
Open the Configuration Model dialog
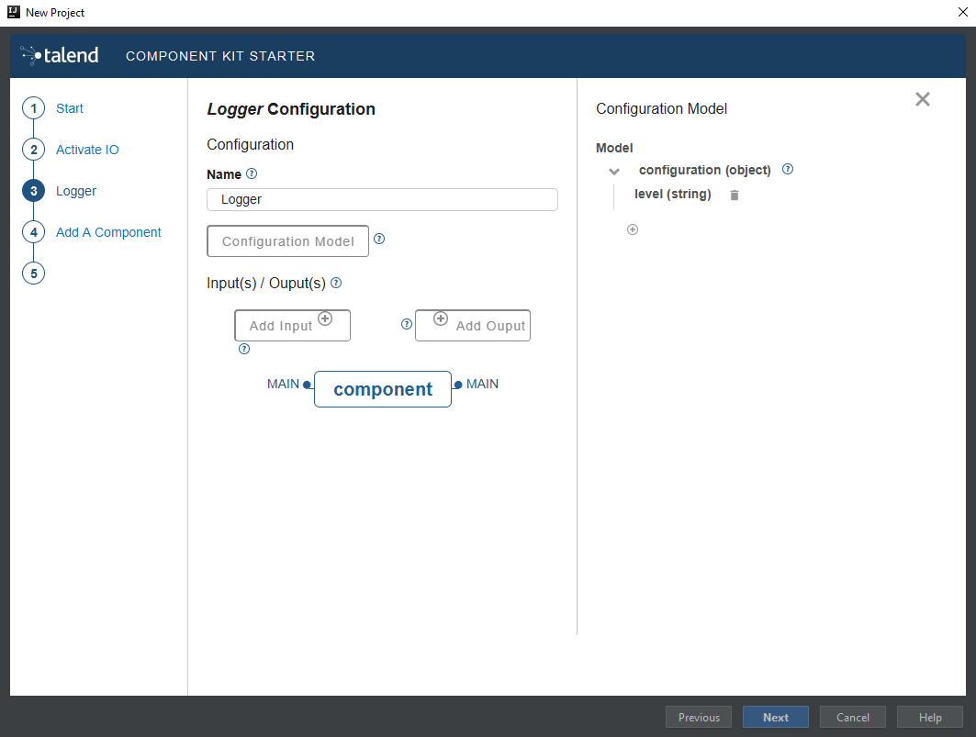287,240
